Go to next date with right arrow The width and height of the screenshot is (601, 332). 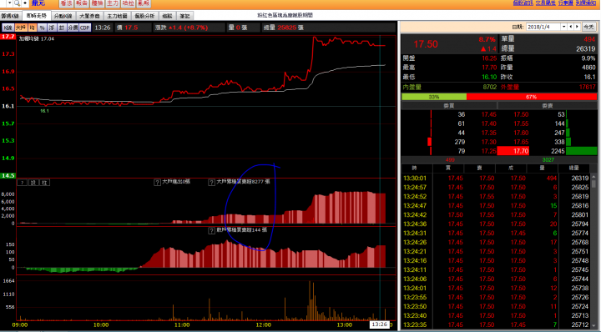tap(578, 27)
